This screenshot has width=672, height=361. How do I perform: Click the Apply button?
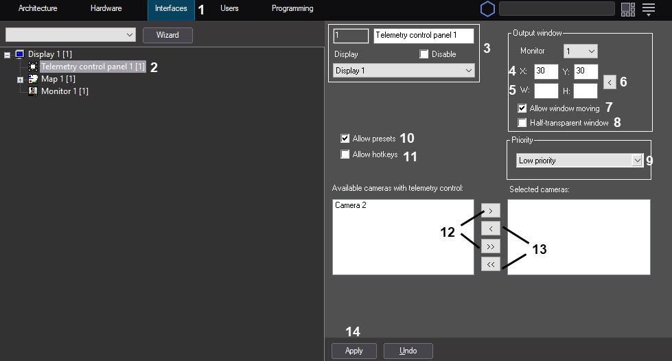[x=354, y=351]
